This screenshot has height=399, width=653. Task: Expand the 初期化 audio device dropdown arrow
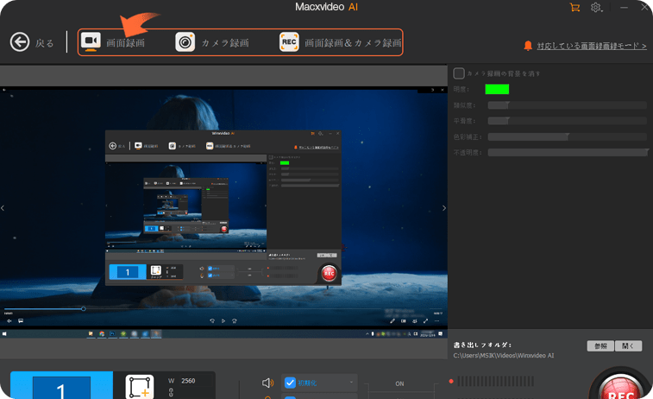pyautogui.click(x=351, y=383)
